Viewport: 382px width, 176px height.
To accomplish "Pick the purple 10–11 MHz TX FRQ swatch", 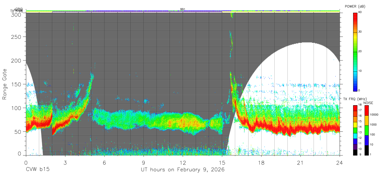I will pos(355,147).
